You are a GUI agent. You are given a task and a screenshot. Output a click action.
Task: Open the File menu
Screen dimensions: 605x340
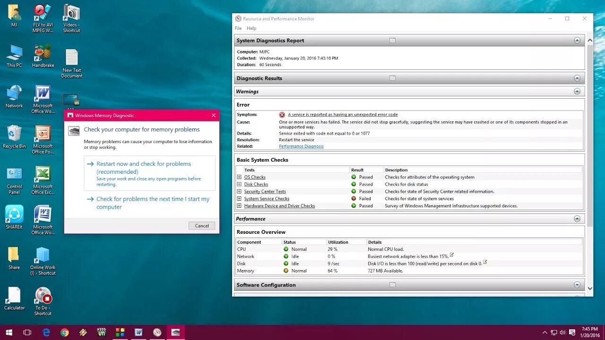[x=238, y=28]
